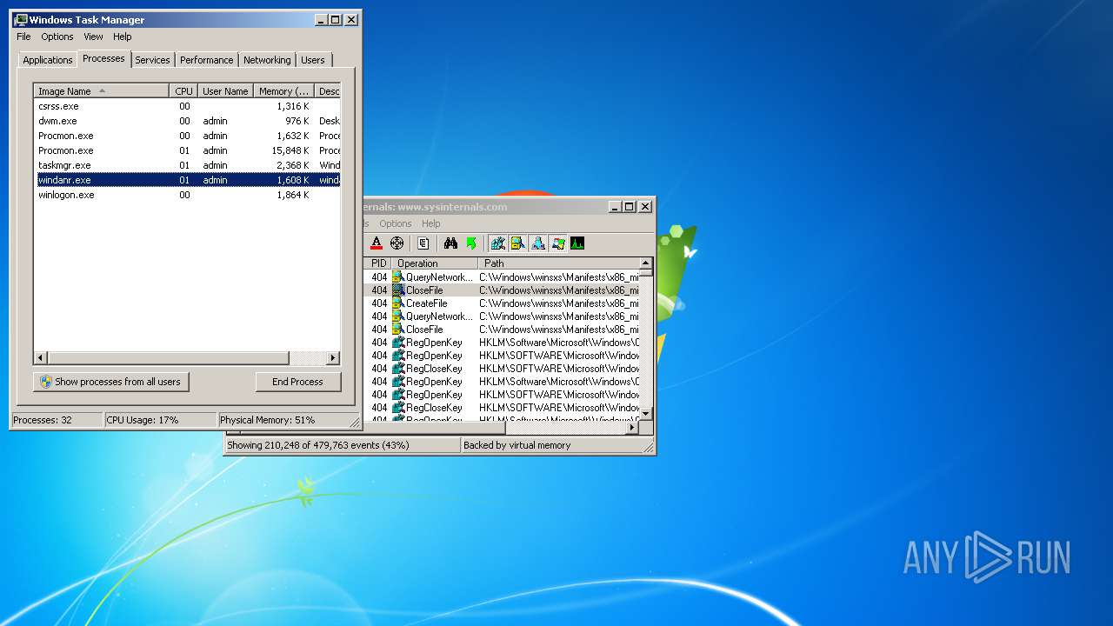Click the green Jump To Object icon
The width and height of the screenshot is (1113, 626).
(x=471, y=243)
